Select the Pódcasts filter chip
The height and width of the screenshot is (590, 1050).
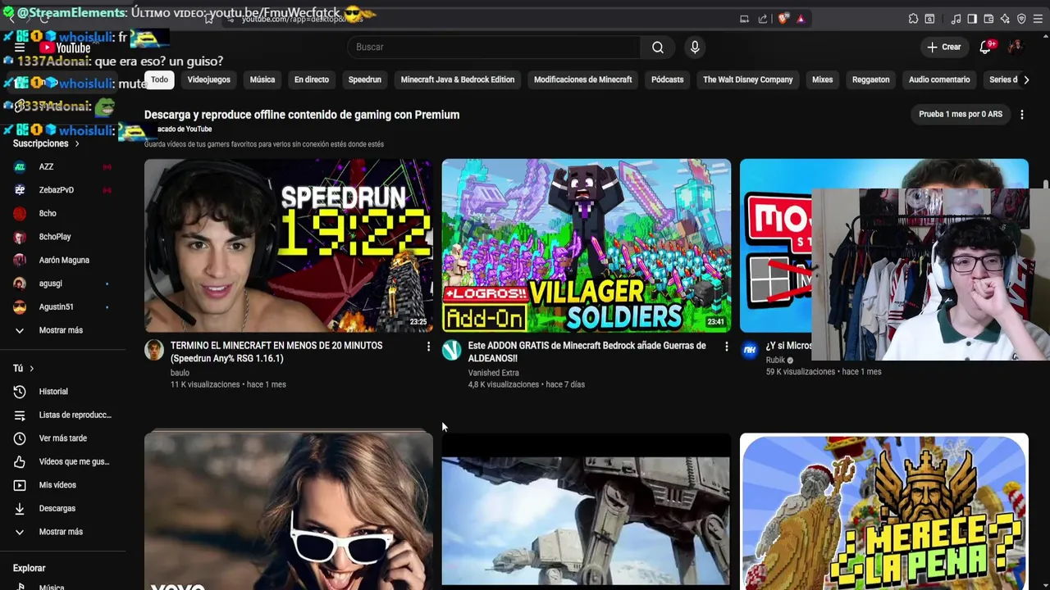tap(668, 79)
